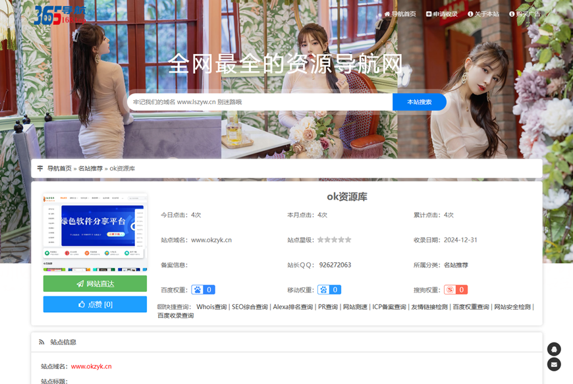
Task: Click the ok资源库 title heading
Action: pyautogui.click(x=347, y=197)
